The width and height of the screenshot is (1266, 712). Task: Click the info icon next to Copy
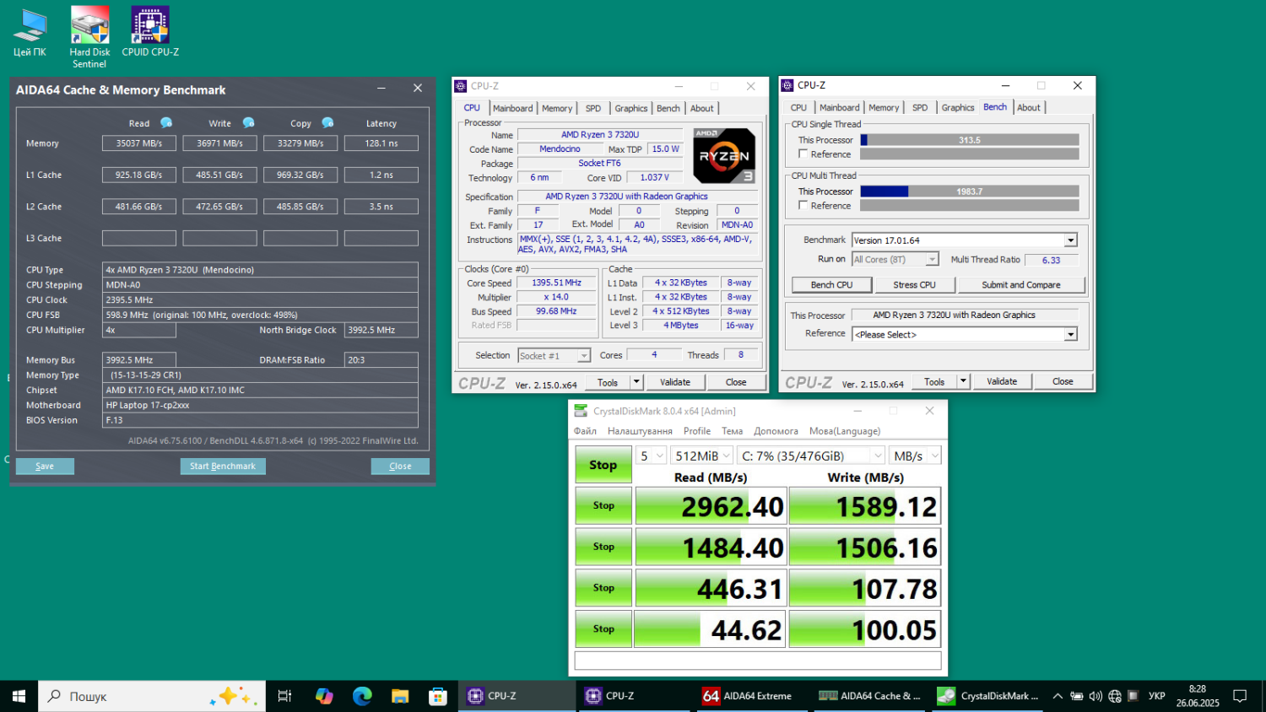[327, 123]
